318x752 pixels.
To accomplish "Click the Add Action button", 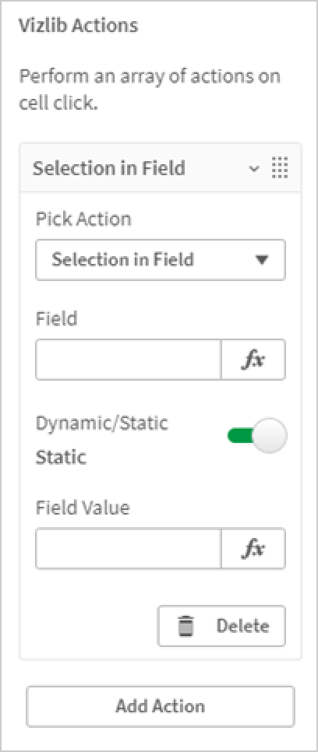I will point(161,706).
